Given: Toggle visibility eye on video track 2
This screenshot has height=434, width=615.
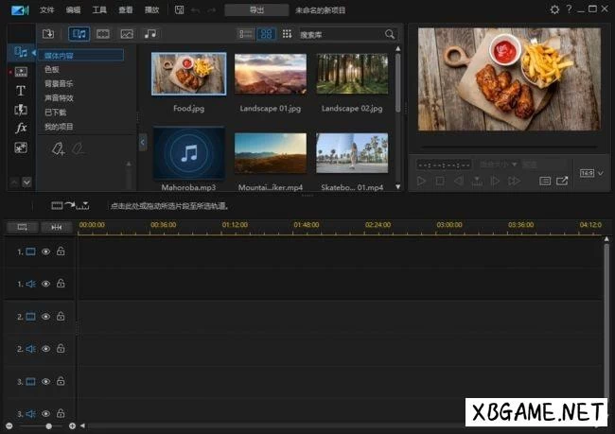Looking at the screenshot, I should 45,316.
